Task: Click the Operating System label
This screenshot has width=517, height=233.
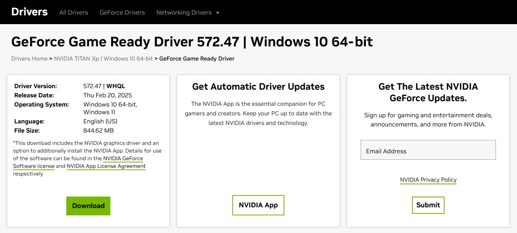Action: click(x=42, y=104)
